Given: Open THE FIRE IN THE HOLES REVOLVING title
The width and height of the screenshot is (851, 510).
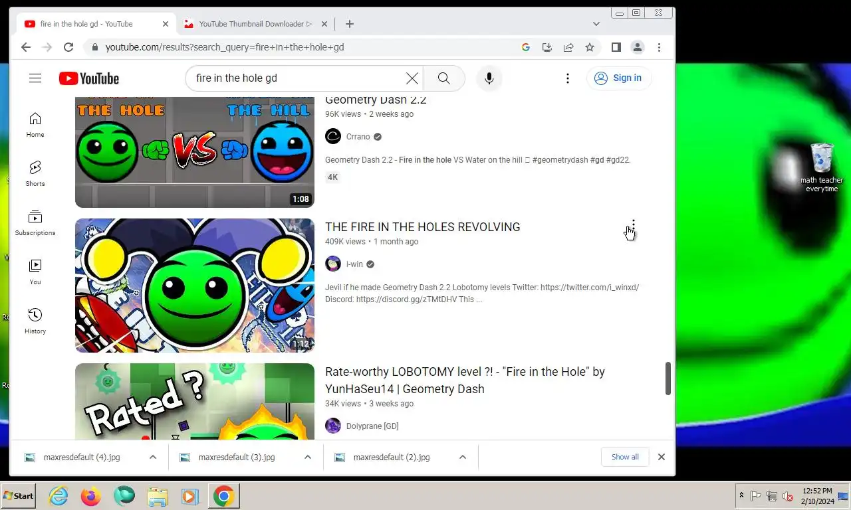Looking at the screenshot, I should tap(423, 227).
